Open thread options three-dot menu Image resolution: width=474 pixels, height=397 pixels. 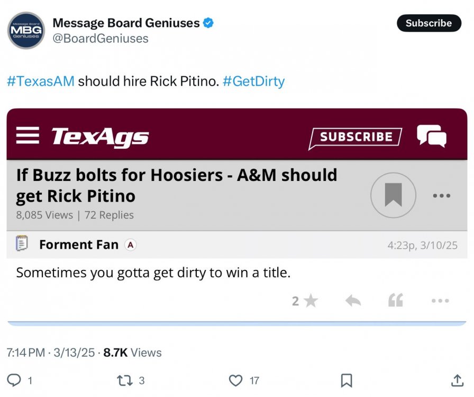[x=441, y=196]
